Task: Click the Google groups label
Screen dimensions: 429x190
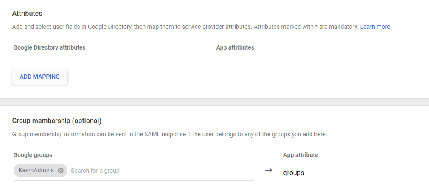Action: tap(33, 155)
